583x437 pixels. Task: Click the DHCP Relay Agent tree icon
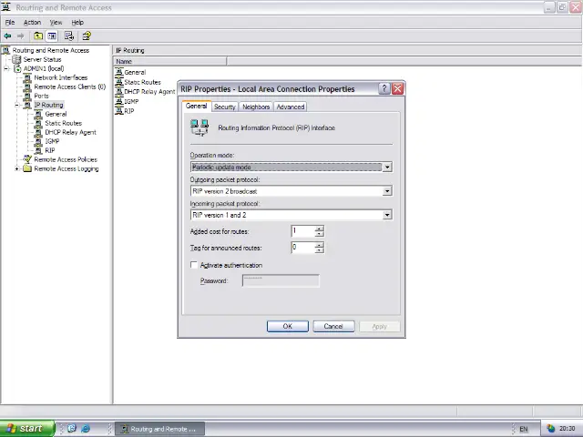tap(38, 132)
